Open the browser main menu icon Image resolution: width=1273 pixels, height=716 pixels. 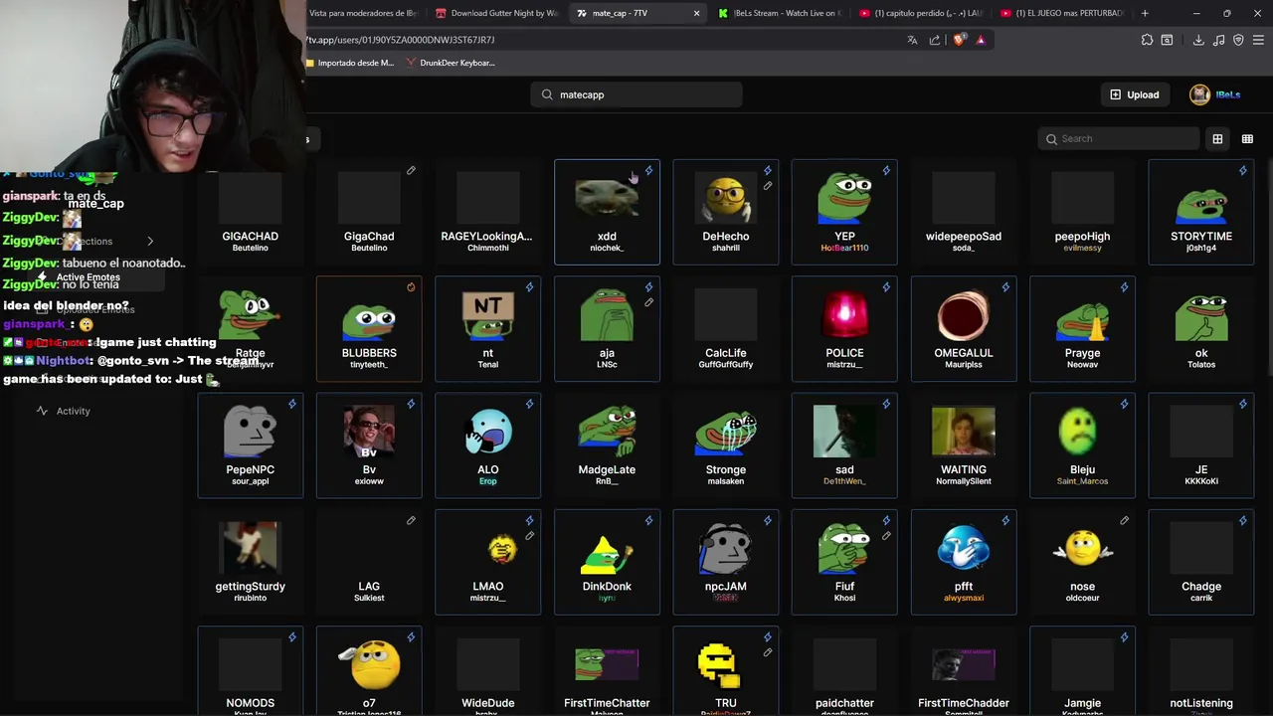[x=1258, y=40]
